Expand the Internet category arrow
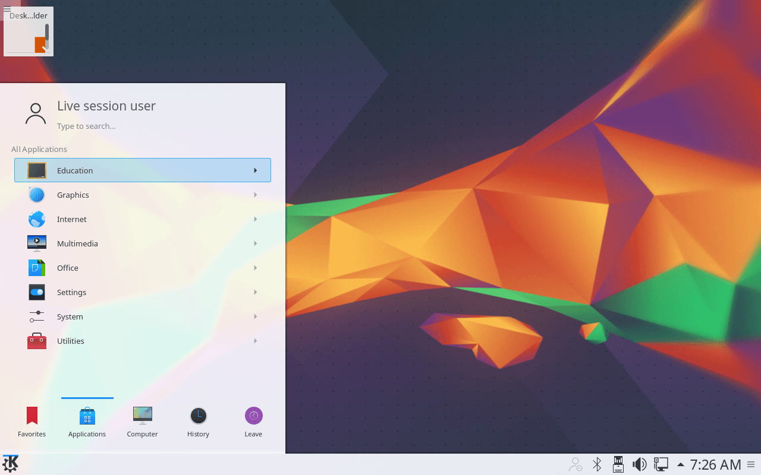The height and width of the screenshot is (475, 761). [255, 219]
